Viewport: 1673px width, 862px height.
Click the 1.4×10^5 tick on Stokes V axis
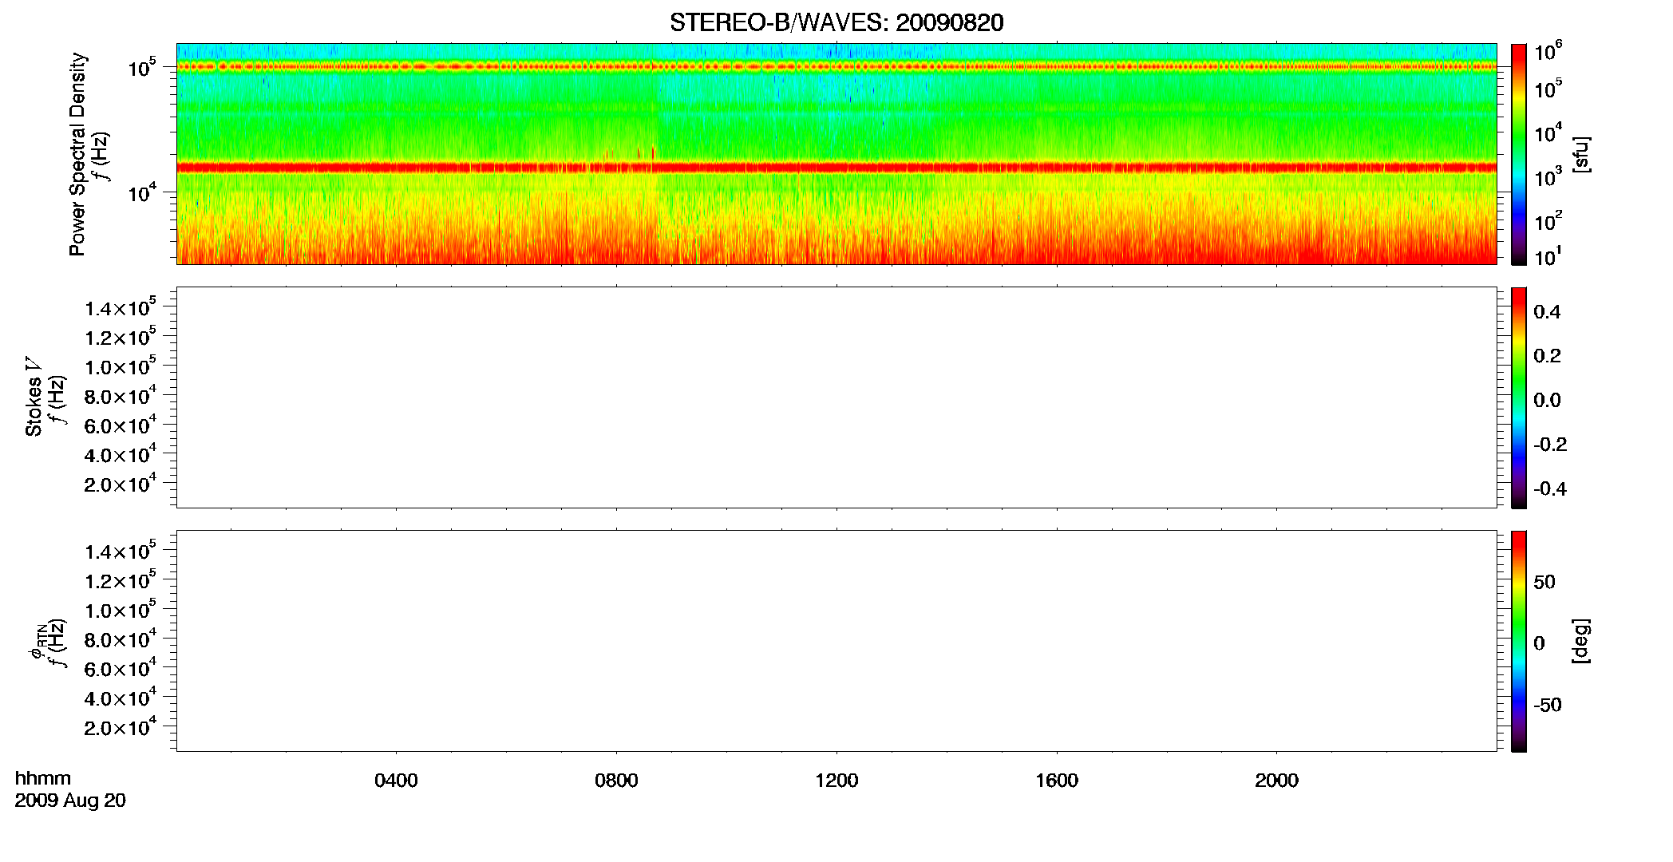(121, 307)
